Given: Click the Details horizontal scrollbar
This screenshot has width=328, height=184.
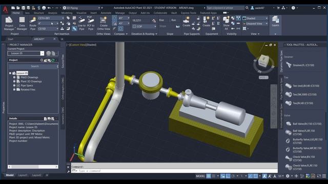Looking at the screenshot, I should click(33, 167).
